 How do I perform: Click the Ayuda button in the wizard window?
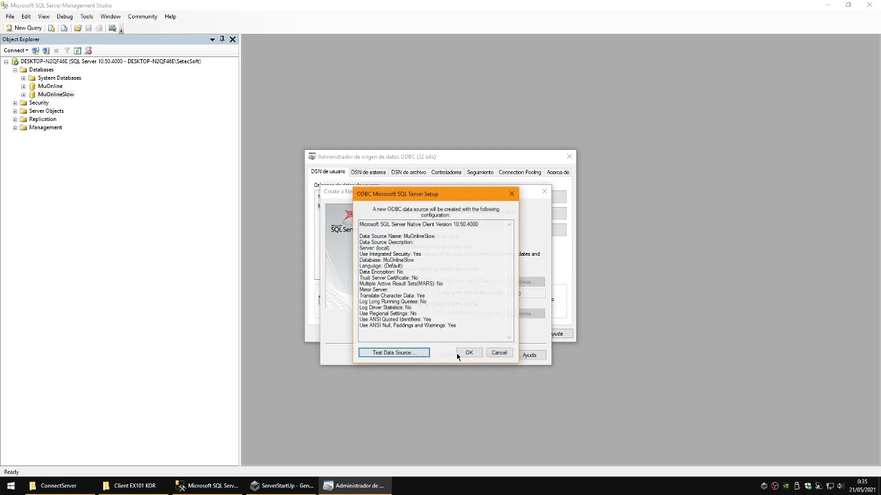529,355
